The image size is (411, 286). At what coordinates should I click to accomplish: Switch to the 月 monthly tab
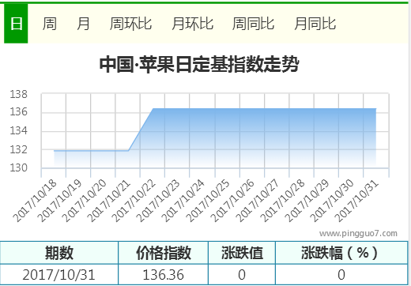83,24
